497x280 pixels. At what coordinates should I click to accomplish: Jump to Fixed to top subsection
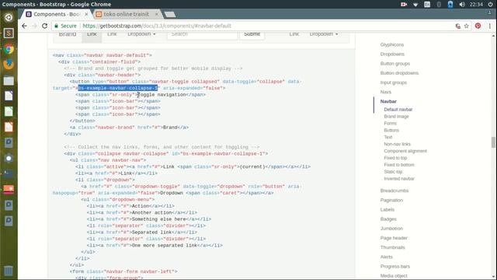pos(395,158)
